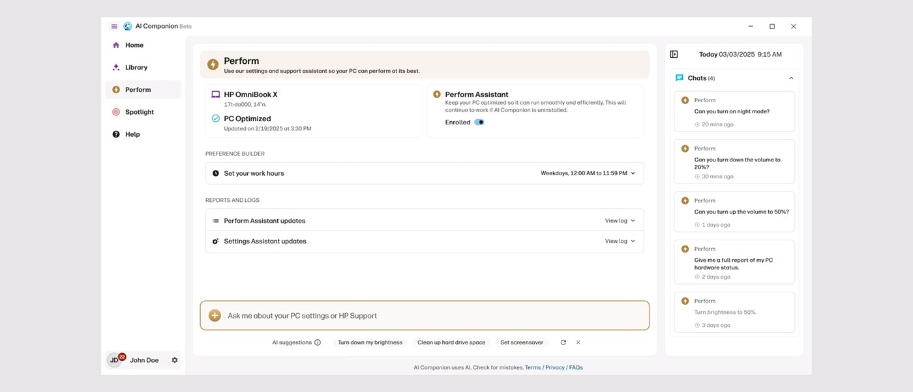Image resolution: width=913 pixels, height=392 pixels.
Task: Open the Home section in the sidebar
Action: (x=134, y=44)
